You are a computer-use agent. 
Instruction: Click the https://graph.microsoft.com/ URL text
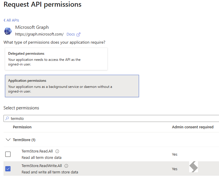(39, 34)
